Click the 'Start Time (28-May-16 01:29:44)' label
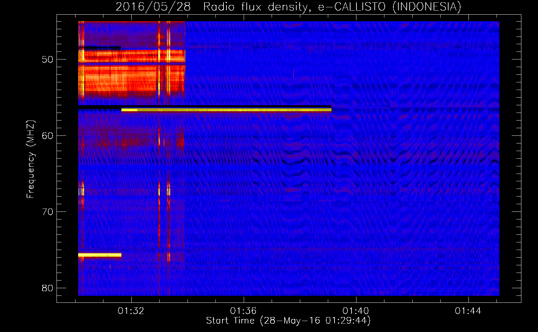This screenshot has height=332, width=538. tap(288, 321)
